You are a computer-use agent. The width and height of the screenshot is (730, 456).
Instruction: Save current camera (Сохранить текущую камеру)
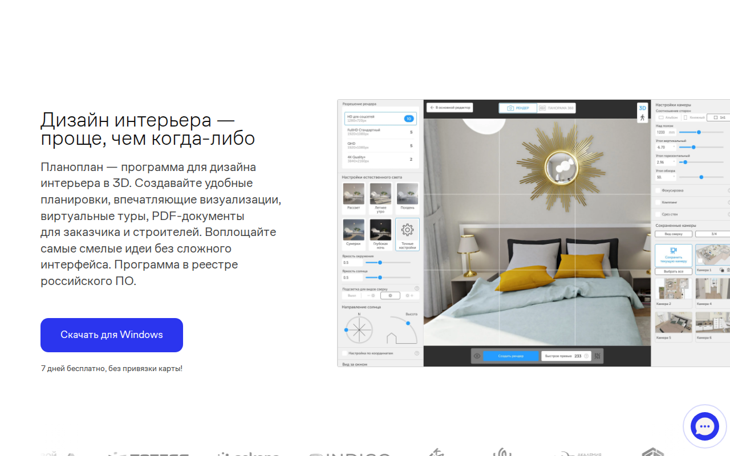(x=674, y=255)
